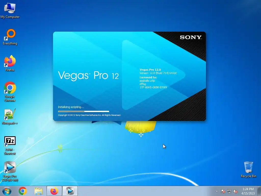
Task: Click the Vegas Pro 12 splash title
Action: point(88,76)
